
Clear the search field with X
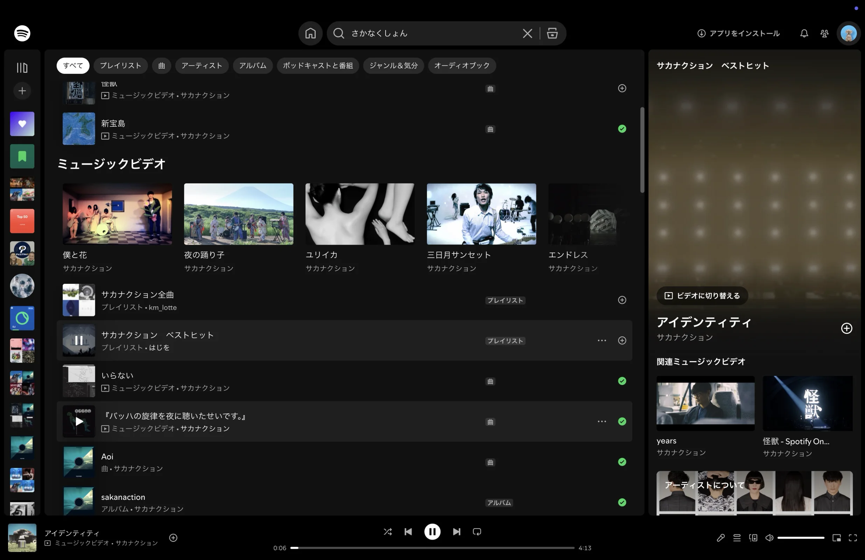click(x=527, y=34)
